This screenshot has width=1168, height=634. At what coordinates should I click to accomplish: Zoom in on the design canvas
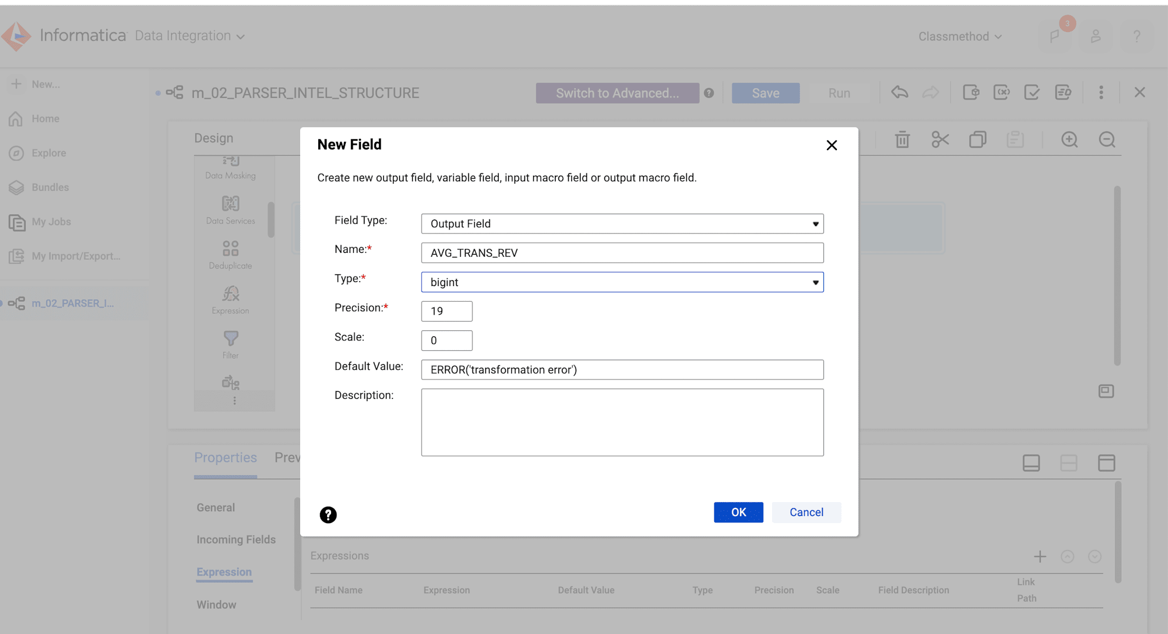coord(1069,140)
